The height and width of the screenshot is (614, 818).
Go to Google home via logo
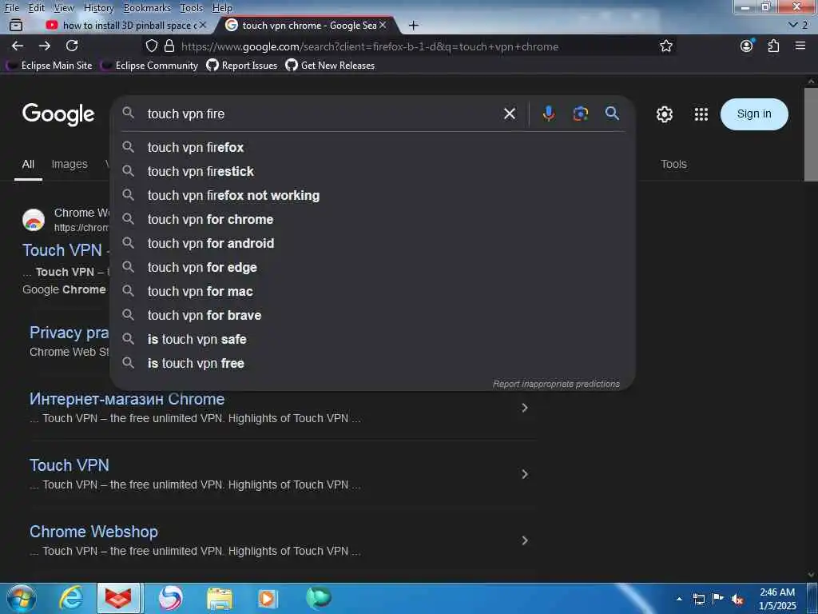(x=58, y=114)
